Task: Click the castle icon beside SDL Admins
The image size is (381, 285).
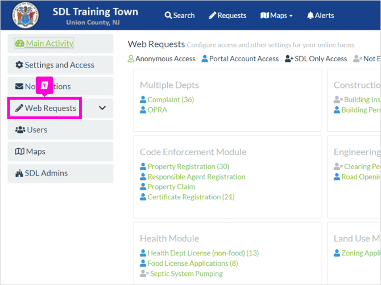Action: click(19, 173)
